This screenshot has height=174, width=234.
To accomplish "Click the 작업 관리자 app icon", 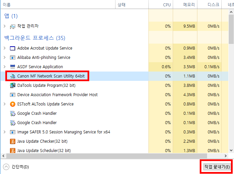I will 13,27.
